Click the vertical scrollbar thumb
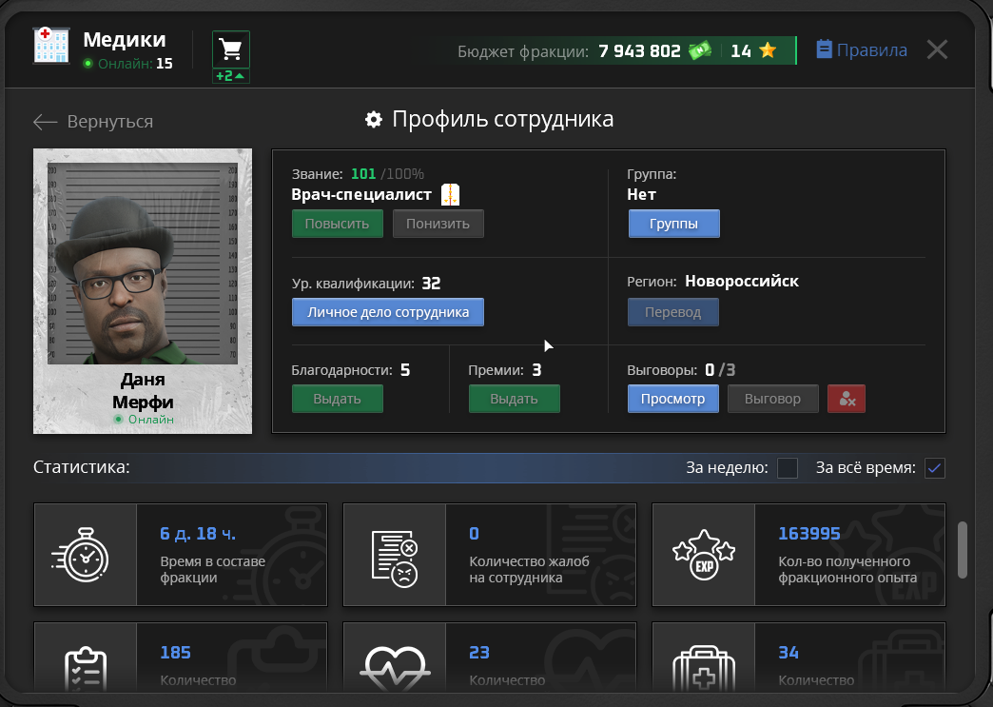Viewport: 993px width, 707px height. 962,548
